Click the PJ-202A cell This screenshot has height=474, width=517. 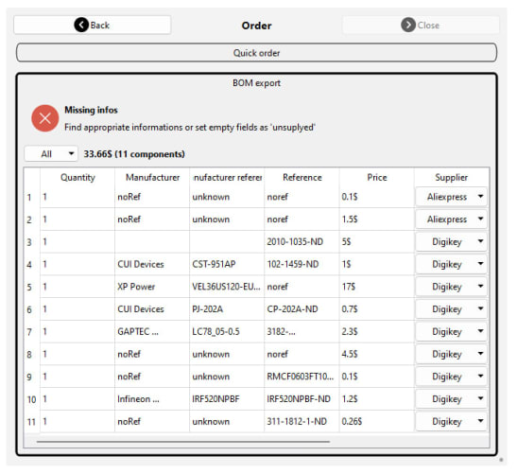(x=227, y=309)
